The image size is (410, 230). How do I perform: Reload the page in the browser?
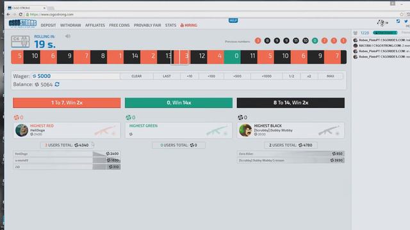point(20,14)
